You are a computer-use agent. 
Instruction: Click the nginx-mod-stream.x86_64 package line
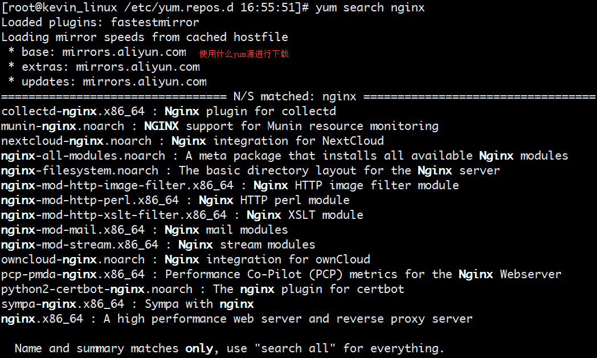point(158,245)
